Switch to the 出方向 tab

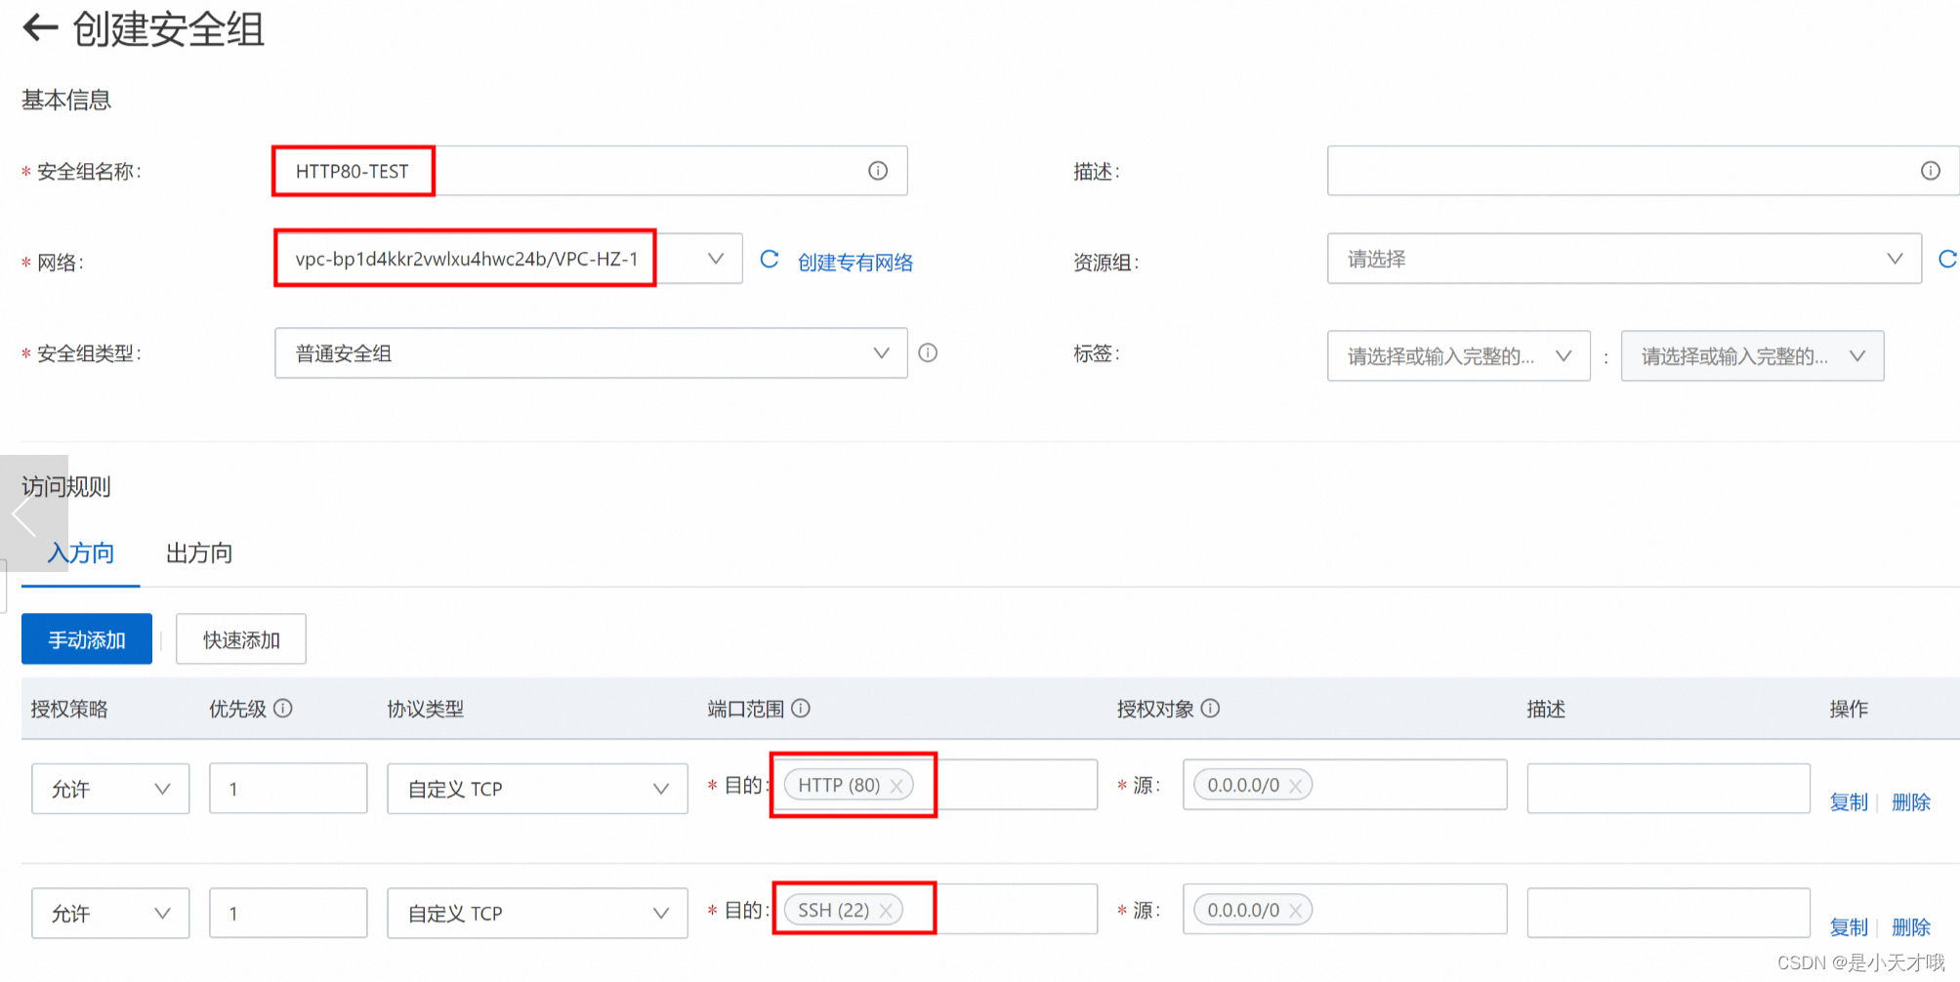198,553
